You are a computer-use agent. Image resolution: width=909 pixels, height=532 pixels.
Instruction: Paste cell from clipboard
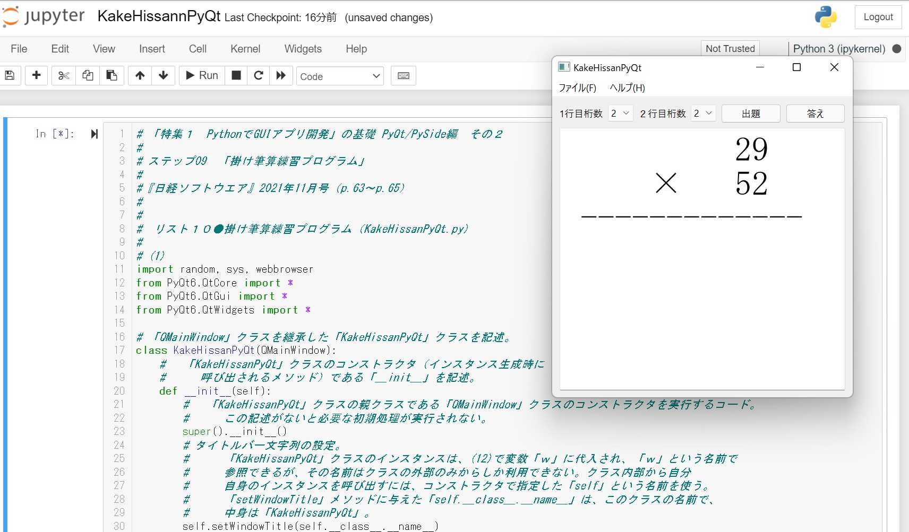point(112,75)
